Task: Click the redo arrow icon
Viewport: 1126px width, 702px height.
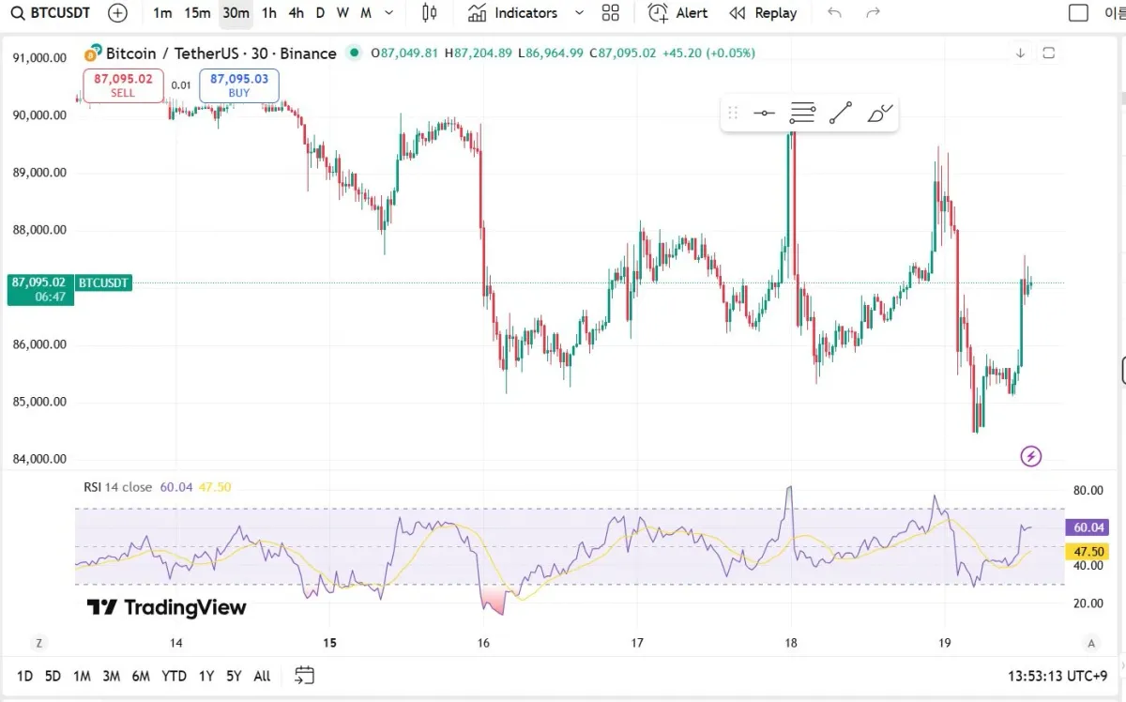Action: pos(872,13)
